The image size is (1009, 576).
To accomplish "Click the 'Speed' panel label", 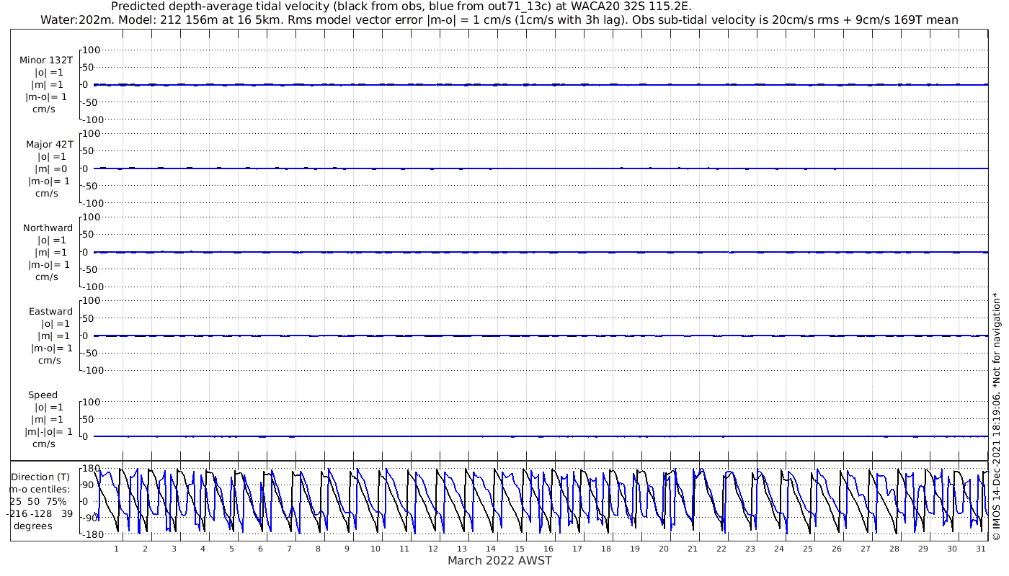I will click(x=43, y=395).
